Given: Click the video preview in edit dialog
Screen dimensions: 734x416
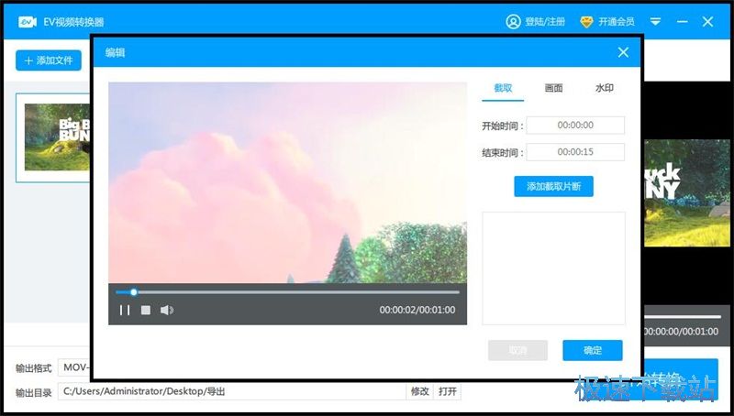Looking at the screenshot, I should 287,182.
